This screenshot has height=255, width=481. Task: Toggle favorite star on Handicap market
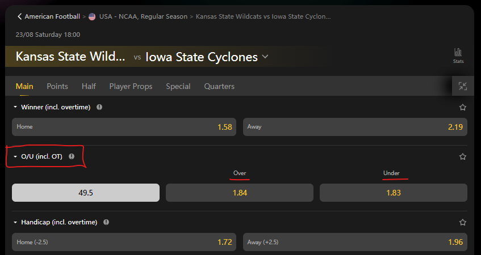coord(463,222)
